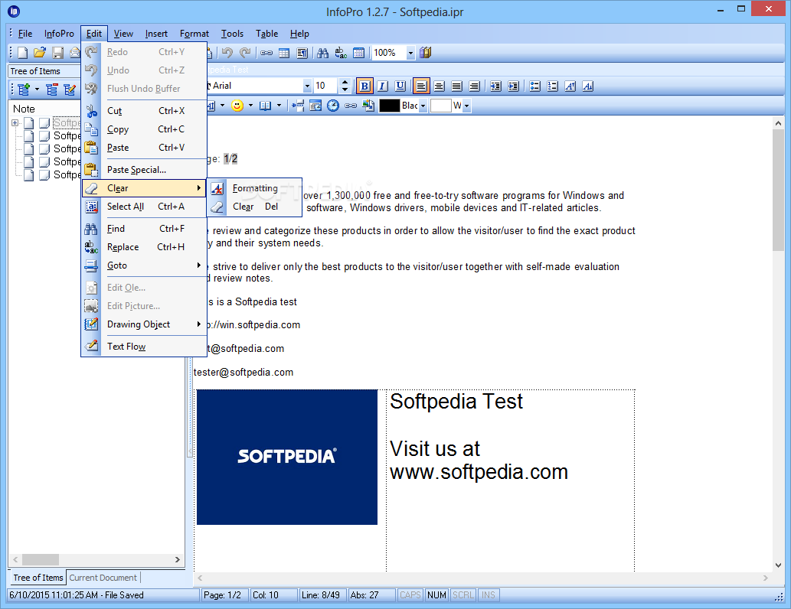Open the emoticon dropdown arrow
The width and height of the screenshot is (791, 609).
click(250, 106)
